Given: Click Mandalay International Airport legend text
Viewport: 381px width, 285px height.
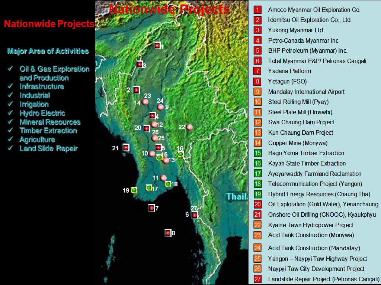Looking at the screenshot, I should (x=306, y=92).
